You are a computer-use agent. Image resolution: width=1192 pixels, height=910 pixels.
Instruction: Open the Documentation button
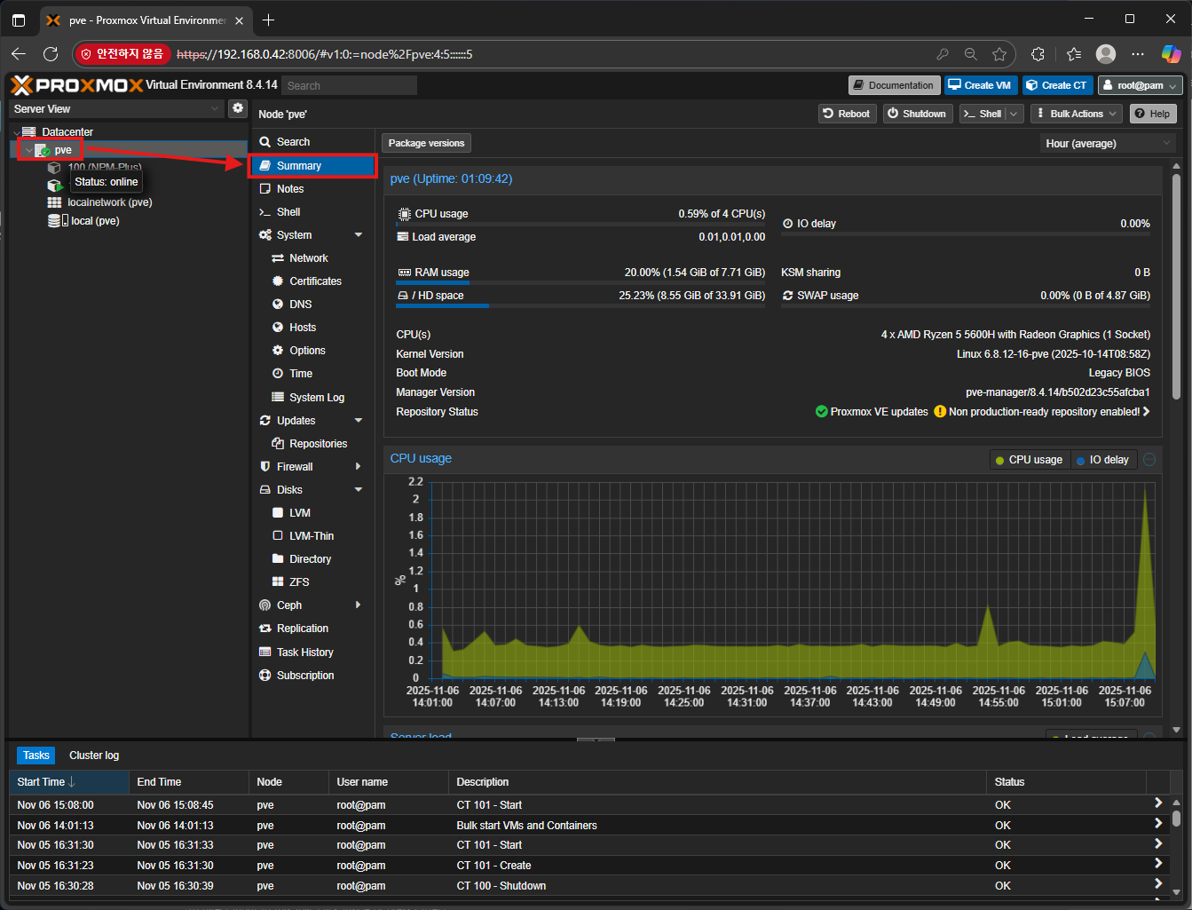coord(894,85)
